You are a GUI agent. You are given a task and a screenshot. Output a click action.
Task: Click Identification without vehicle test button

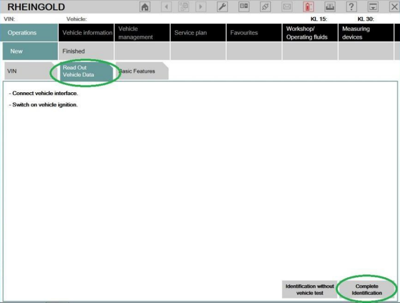(x=310, y=290)
